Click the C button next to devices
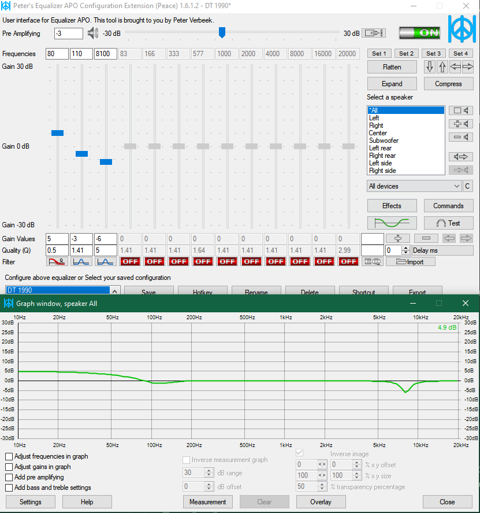The image size is (480, 513). [x=468, y=186]
